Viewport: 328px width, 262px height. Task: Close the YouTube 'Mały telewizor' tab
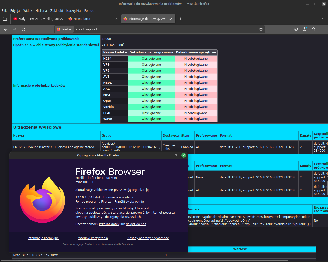point(61,19)
